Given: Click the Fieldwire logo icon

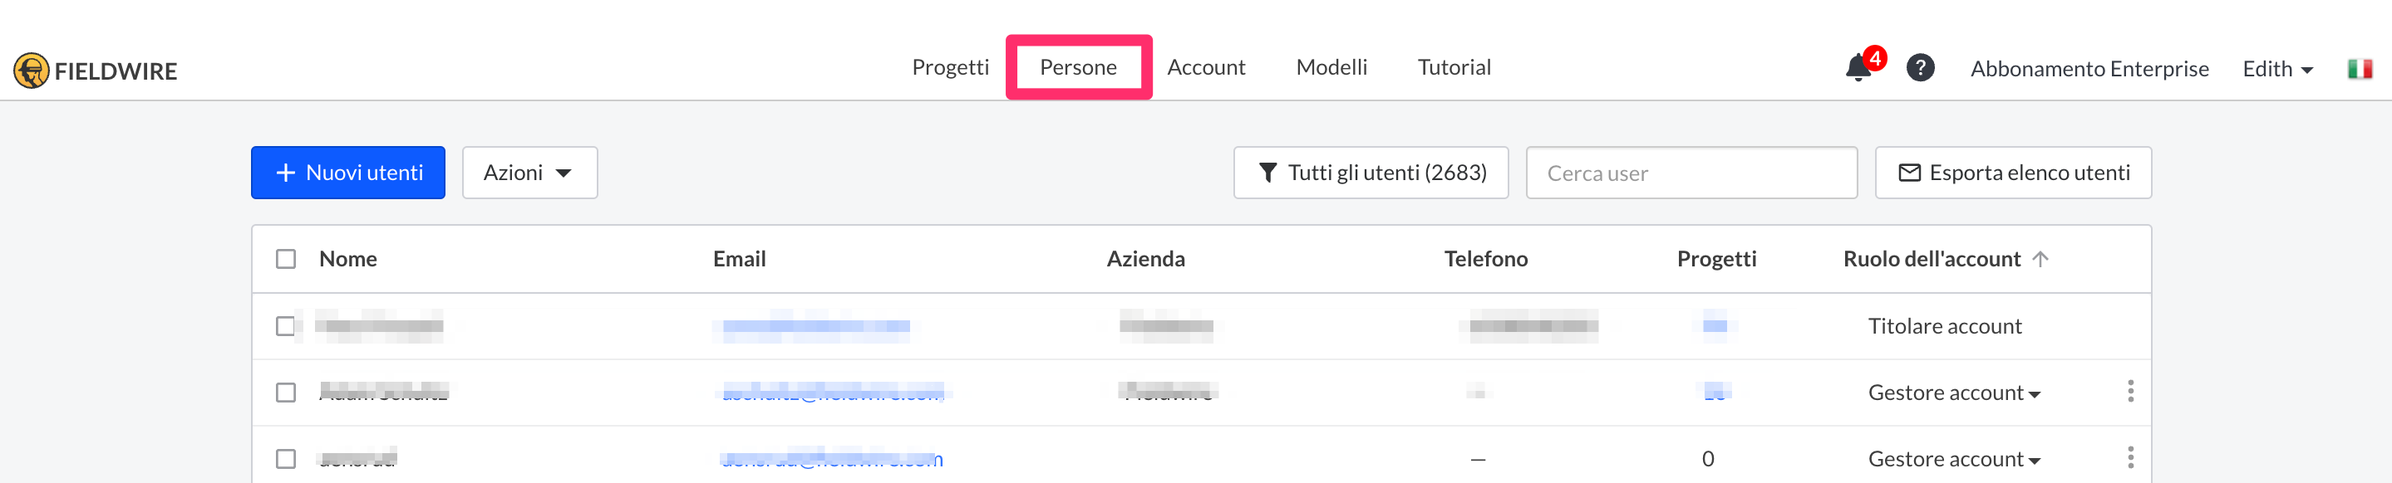Looking at the screenshot, I should point(32,71).
